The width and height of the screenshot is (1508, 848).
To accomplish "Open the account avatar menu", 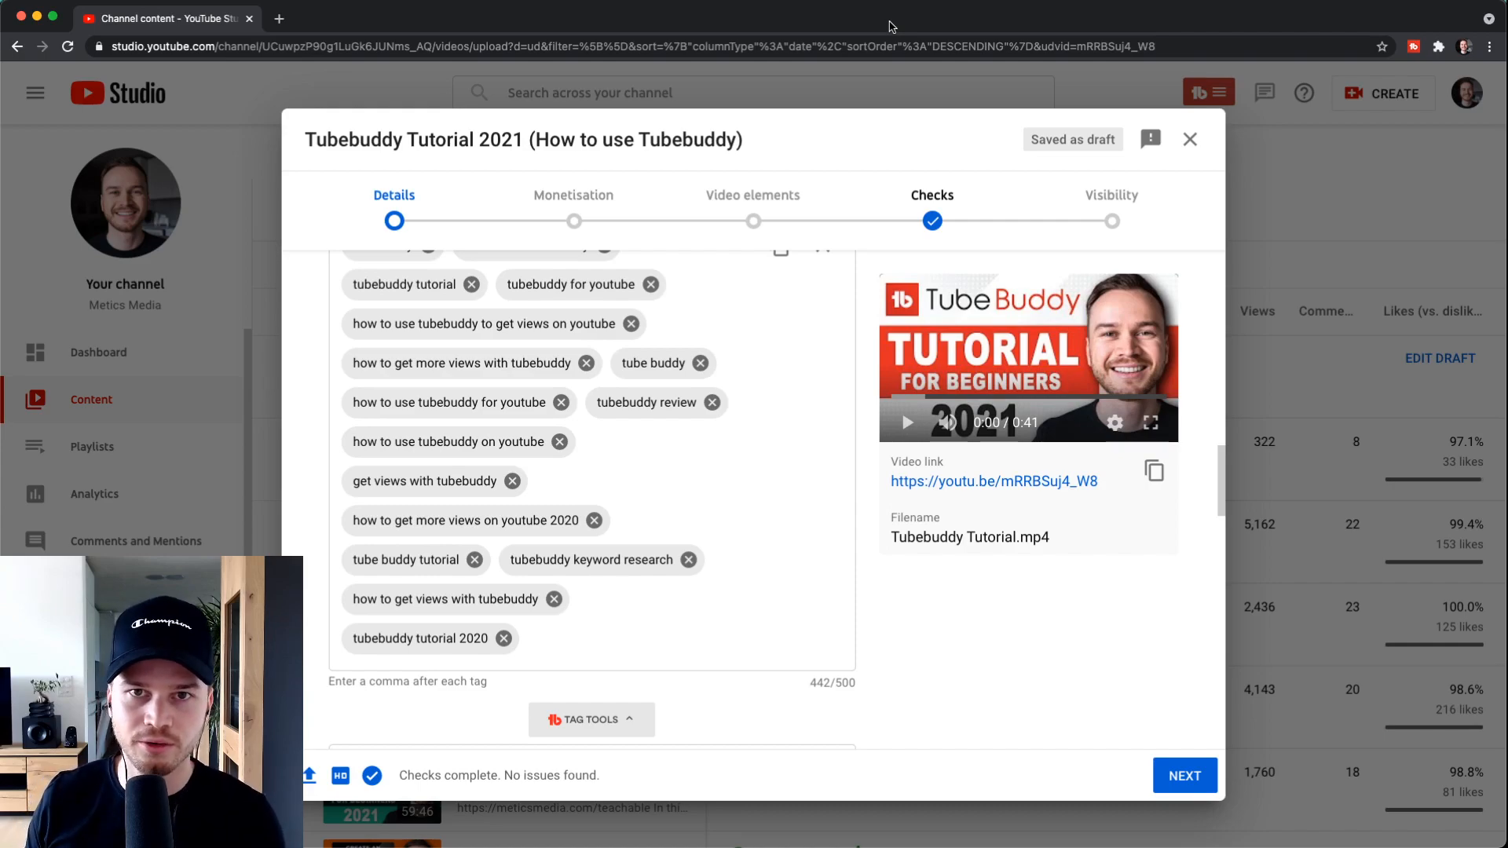I will pyautogui.click(x=1466, y=93).
